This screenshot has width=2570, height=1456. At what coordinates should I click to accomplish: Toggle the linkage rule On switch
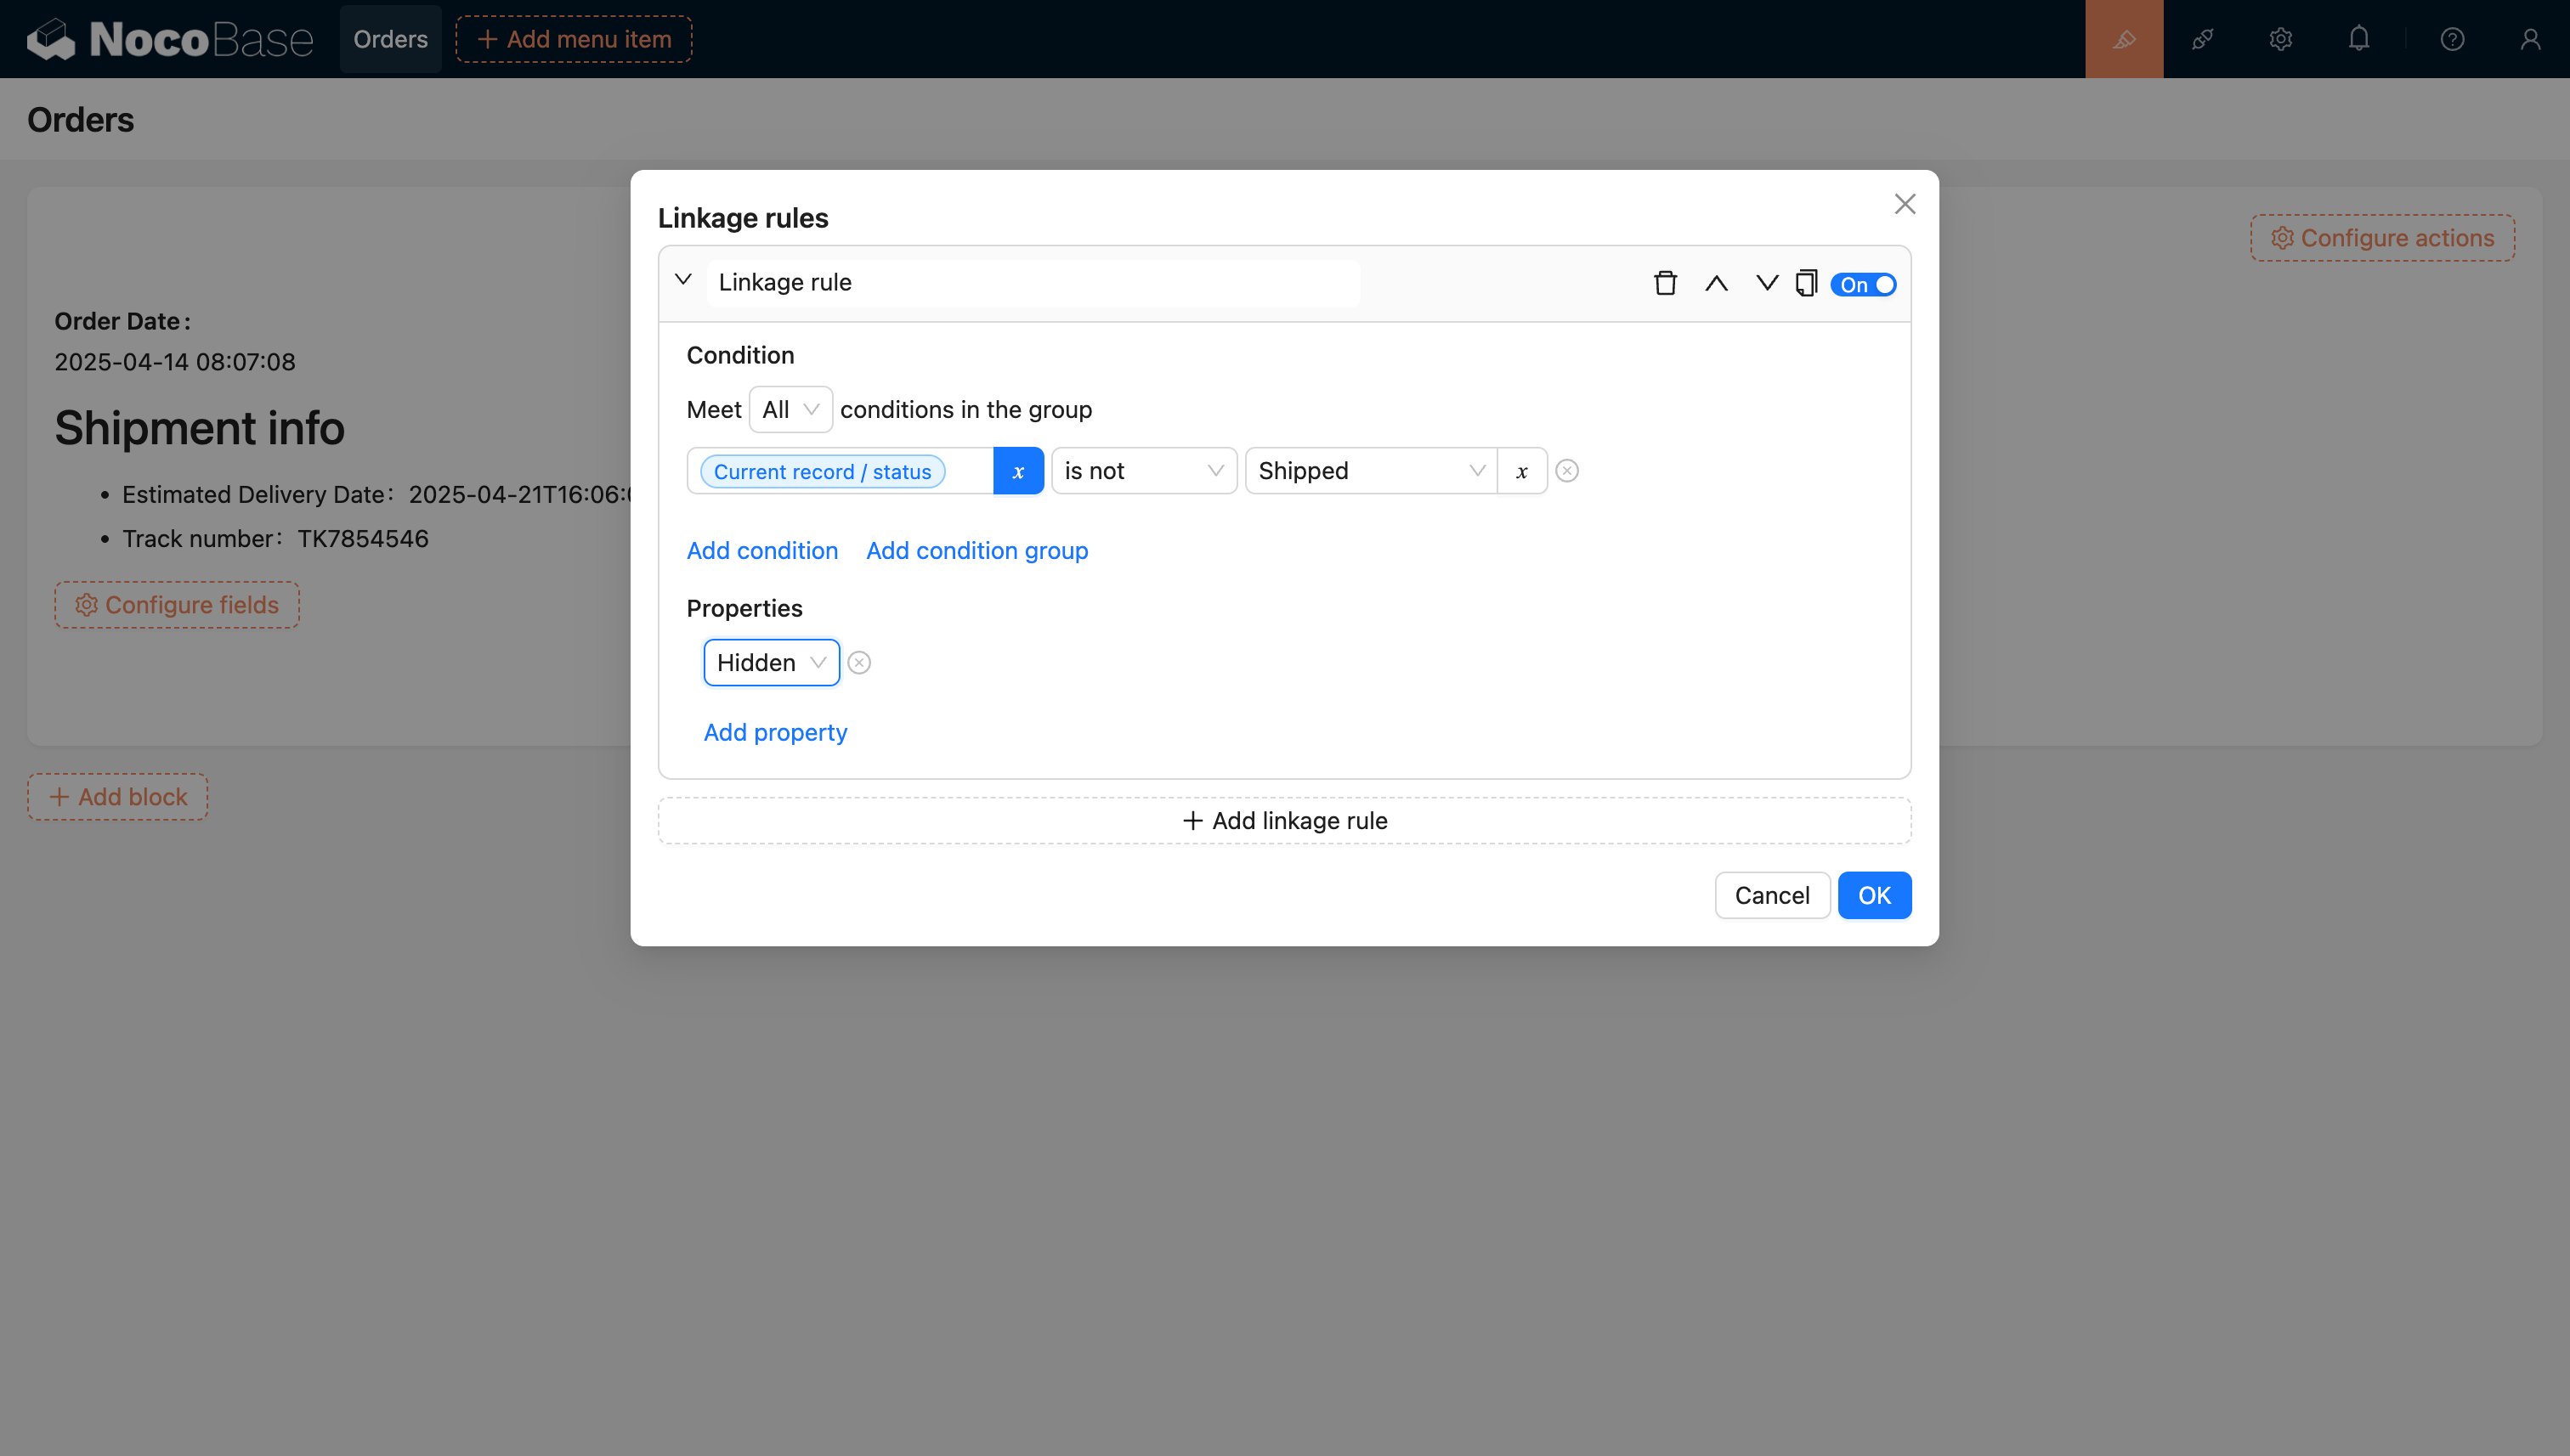1863,284
